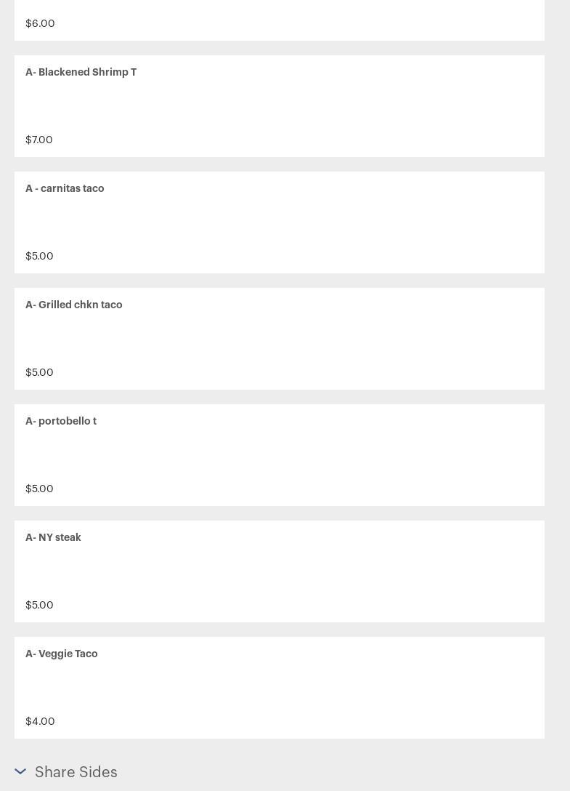
Task: Click blank middle of the Blackened Shrimp card
Action: pos(280,106)
